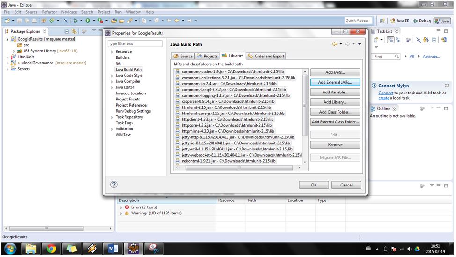Click Link with Editor in Package Explorer
The height and width of the screenshot is (257, 456).
74,31
